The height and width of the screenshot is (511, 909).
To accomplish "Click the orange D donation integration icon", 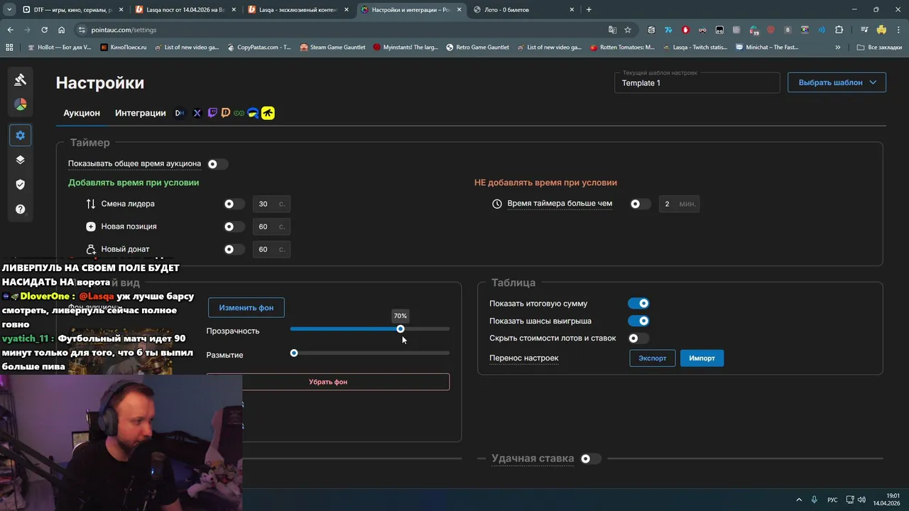I will (226, 113).
